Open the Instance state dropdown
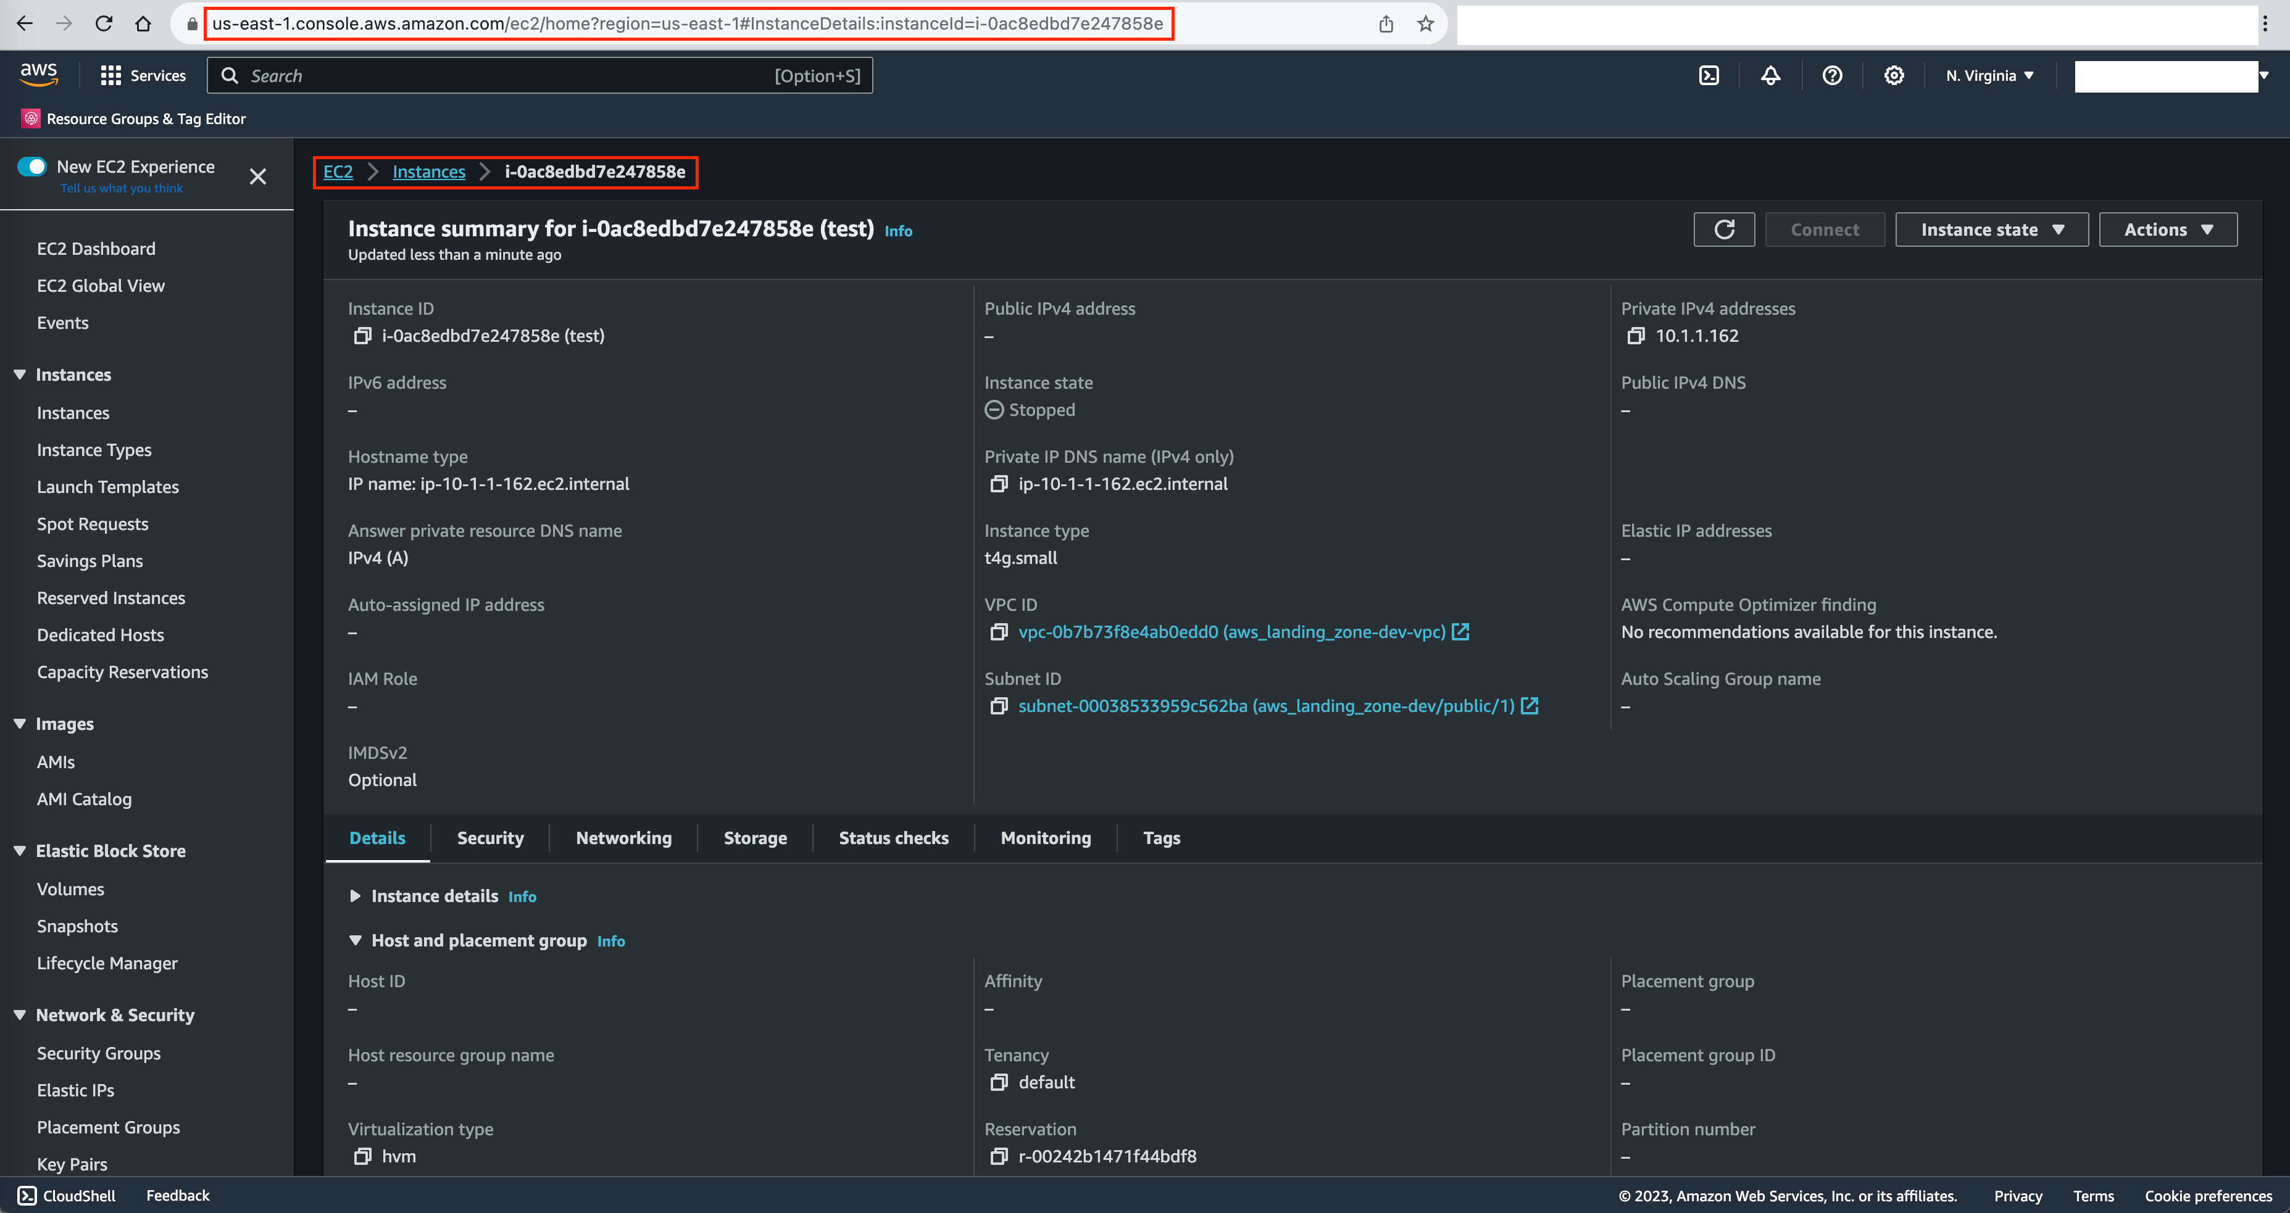This screenshot has height=1213, width=2290. 1991,230
